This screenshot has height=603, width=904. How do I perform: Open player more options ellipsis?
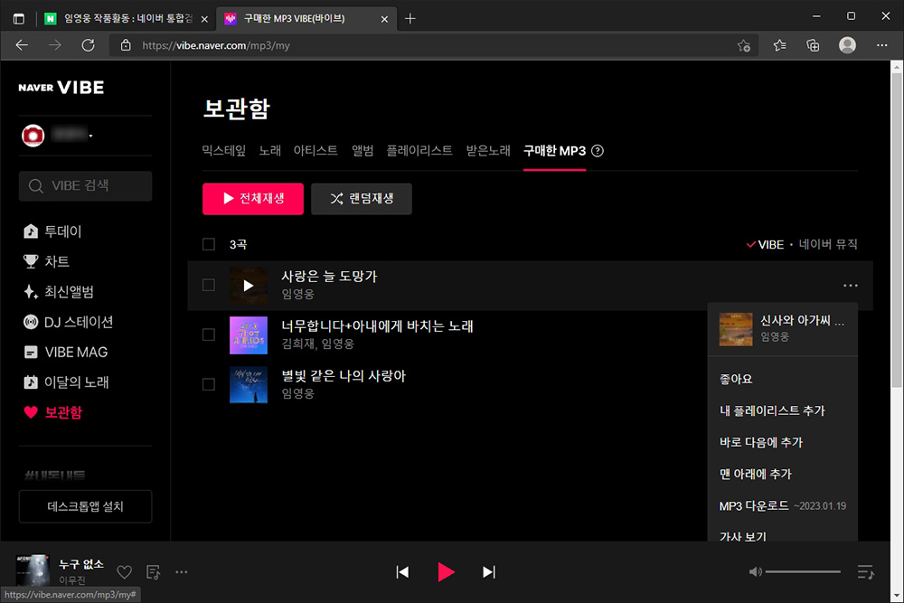click(181, 572)
